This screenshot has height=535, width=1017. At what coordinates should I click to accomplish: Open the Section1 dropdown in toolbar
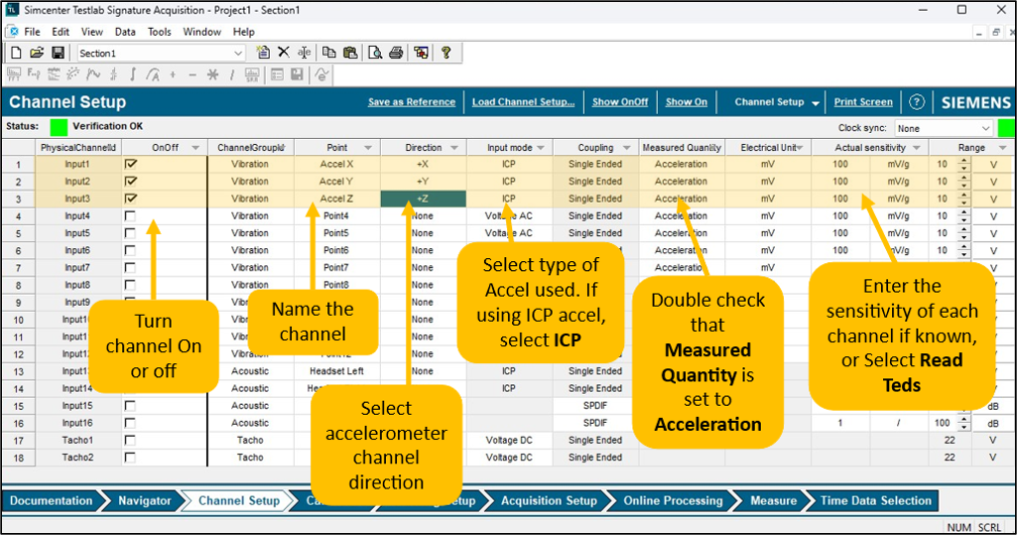238,54
